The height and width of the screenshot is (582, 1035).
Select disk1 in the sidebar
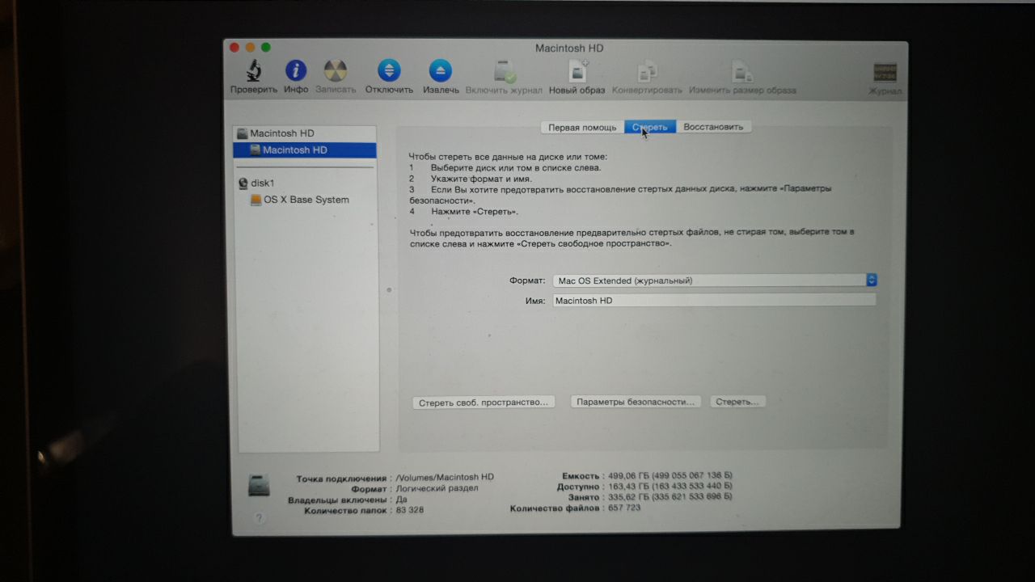pyautogui.click(x=256, y=183)
